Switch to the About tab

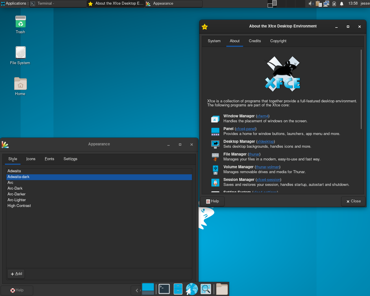point(235,41)
